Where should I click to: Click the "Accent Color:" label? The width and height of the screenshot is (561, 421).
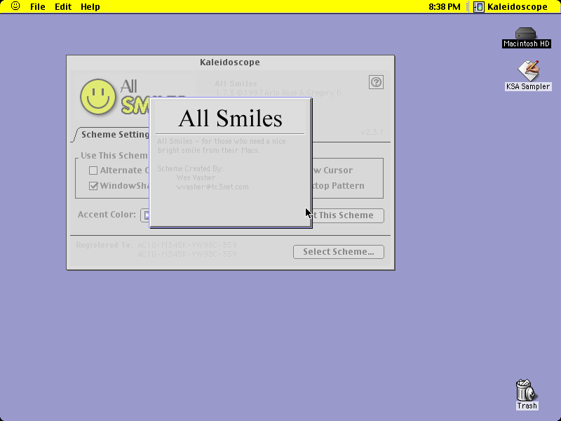click(x=107, y=215)
